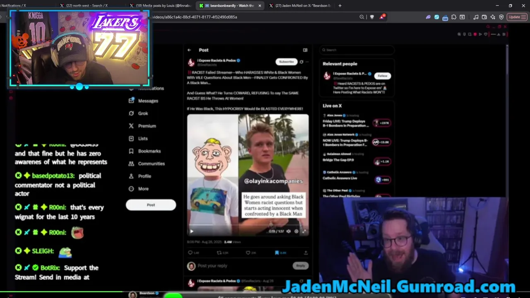Mute the video with speaker icon
This screenshot has height=298, width=530.
[x=289, y=231]
